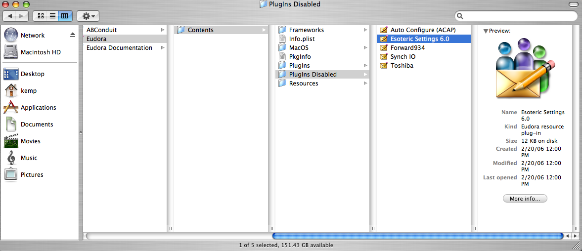Expand ABConduit via its arrow
The height and width of the screenshot is (251, 582).
[x=163, y=30]
